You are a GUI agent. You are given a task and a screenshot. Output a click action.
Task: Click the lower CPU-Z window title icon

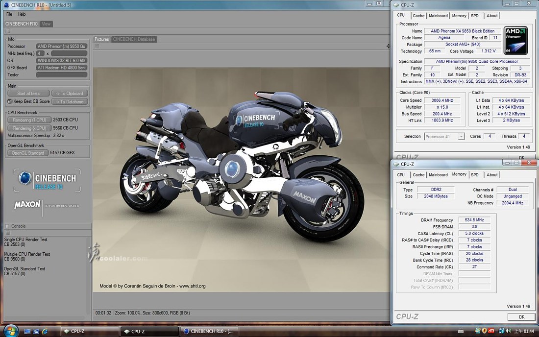(x=396, y=164)
